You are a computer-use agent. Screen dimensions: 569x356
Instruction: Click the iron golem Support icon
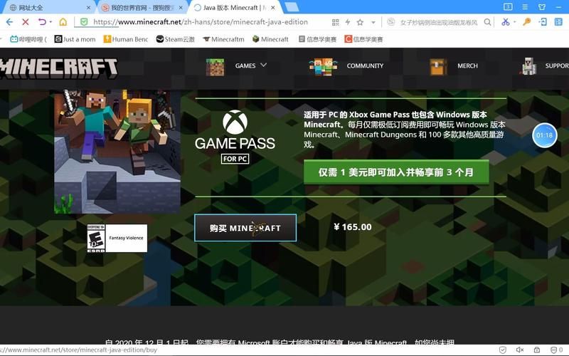click(528, 66)
